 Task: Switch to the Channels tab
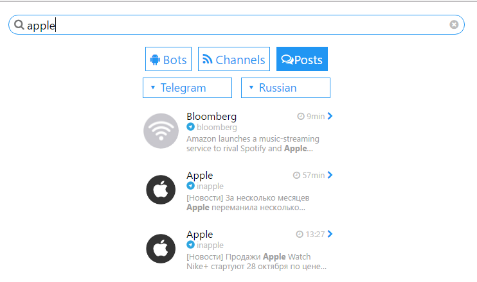(x=233, y=60)
